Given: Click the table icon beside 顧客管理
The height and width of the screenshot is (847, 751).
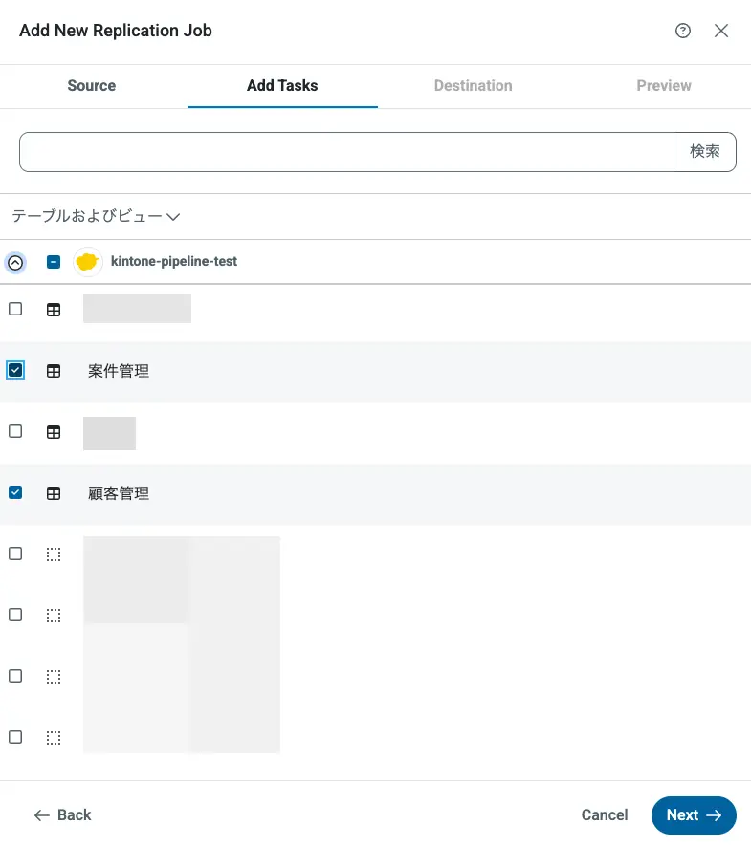Looking at the screenshot, I should (x=54, y=493).
